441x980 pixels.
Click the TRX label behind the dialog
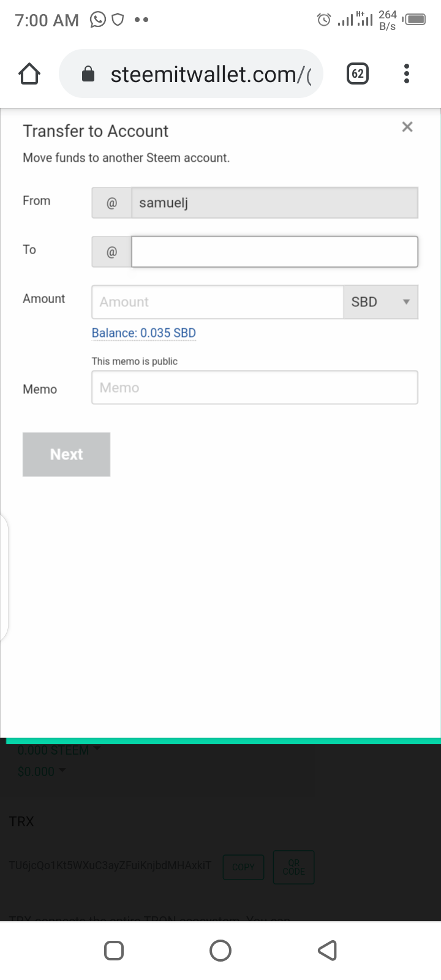click(x=21, y=822)
